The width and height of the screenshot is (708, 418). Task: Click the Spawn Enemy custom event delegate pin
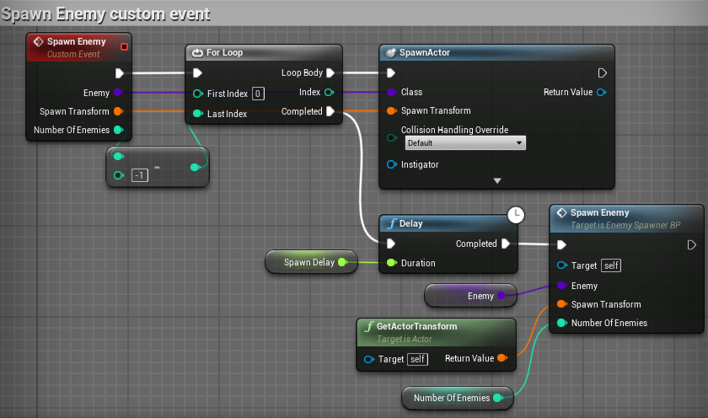tap(125, 46)
